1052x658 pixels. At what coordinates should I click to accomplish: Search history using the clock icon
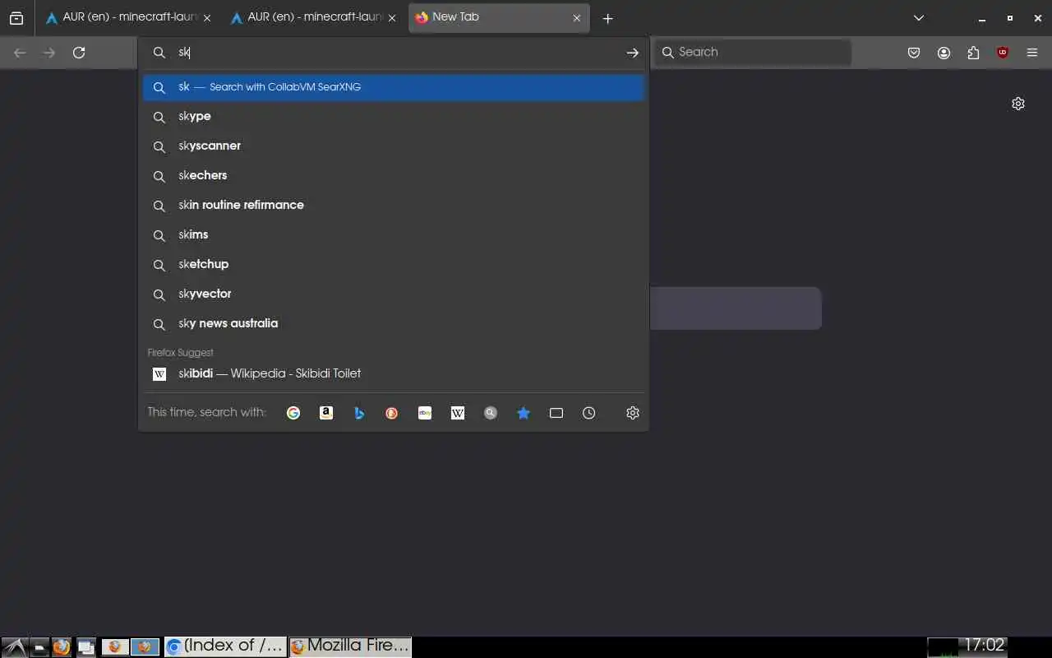coord(589,413)
